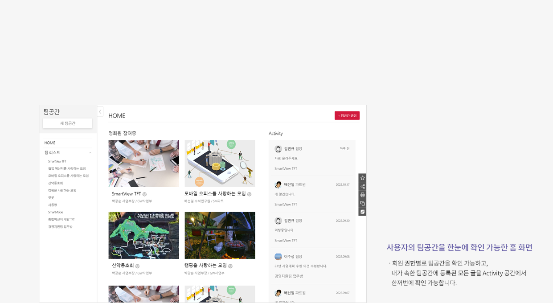The width and height of the screenshot is (553, 303).
Task: Open the SmartView TFT card thumbnail
Action: pyautogui.click(x=143, y=164)
